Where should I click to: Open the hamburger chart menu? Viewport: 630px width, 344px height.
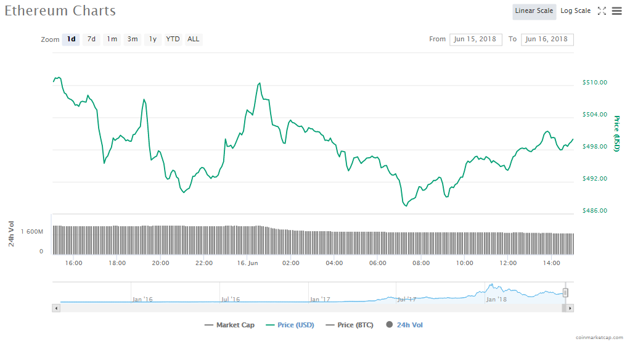(x=616, y=11)
